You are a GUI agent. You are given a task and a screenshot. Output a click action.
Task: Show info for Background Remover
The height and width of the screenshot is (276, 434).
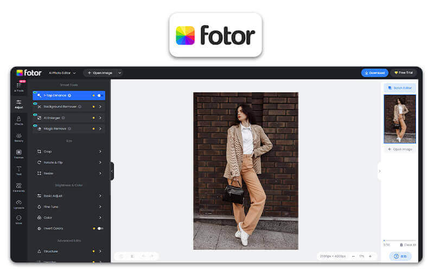coord(80,106)
